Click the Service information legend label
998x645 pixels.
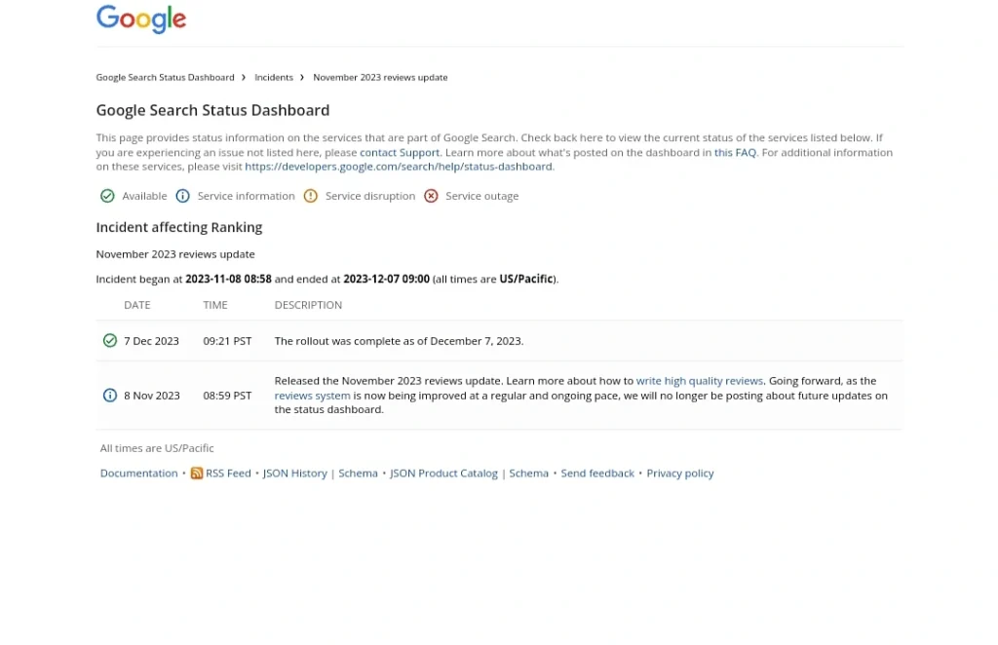click(x=246, y=196)
